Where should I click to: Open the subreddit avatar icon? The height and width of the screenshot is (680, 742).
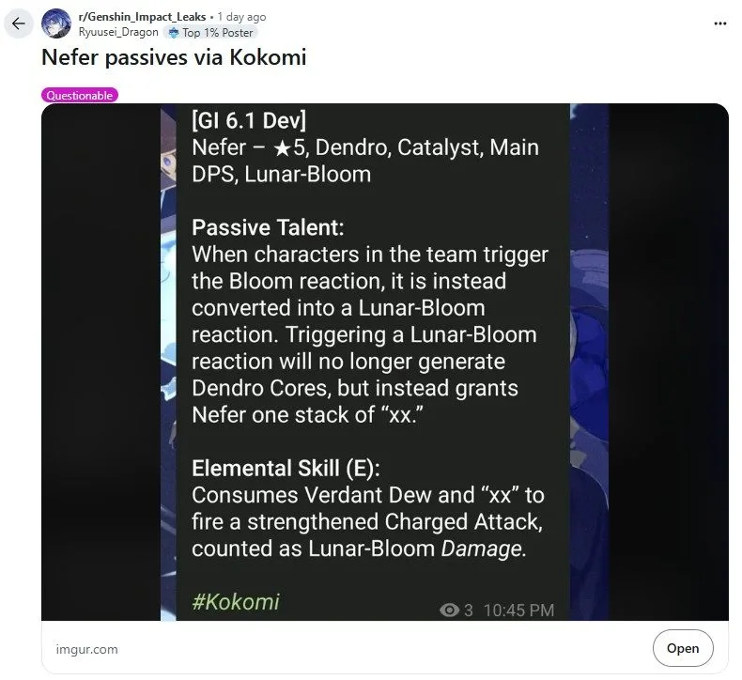[55, 23]
